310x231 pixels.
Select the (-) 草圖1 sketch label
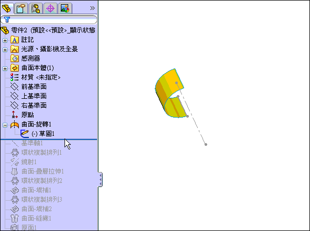click(x=43, y=134)
